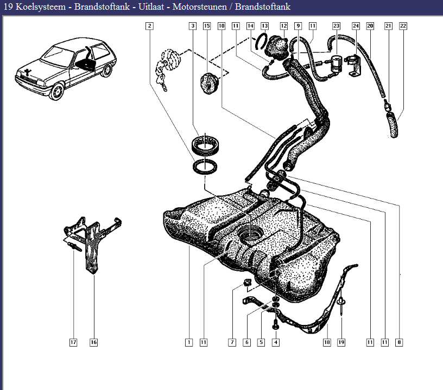This screenshot has width=443, height=390.
Task: Select callout number 10 label
Action: point(221,26)
